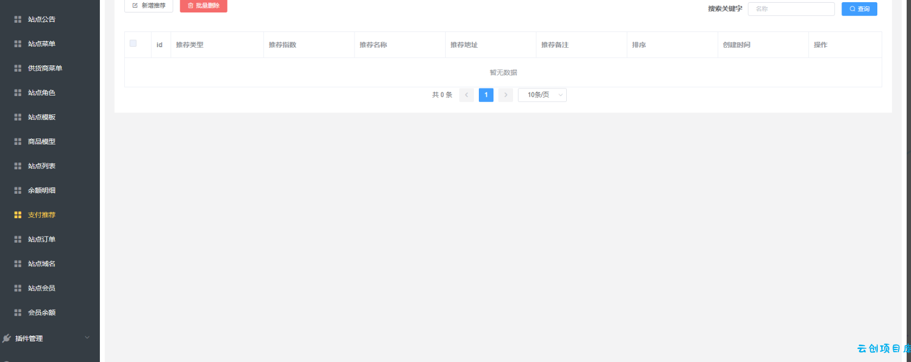
Task: Click the 暂无数据 empty table text
Action: point(503,73)
